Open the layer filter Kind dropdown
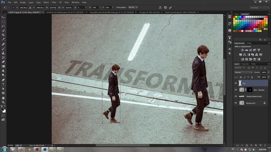Viewport: 271px width, 152px height. (x=240, y=68)
